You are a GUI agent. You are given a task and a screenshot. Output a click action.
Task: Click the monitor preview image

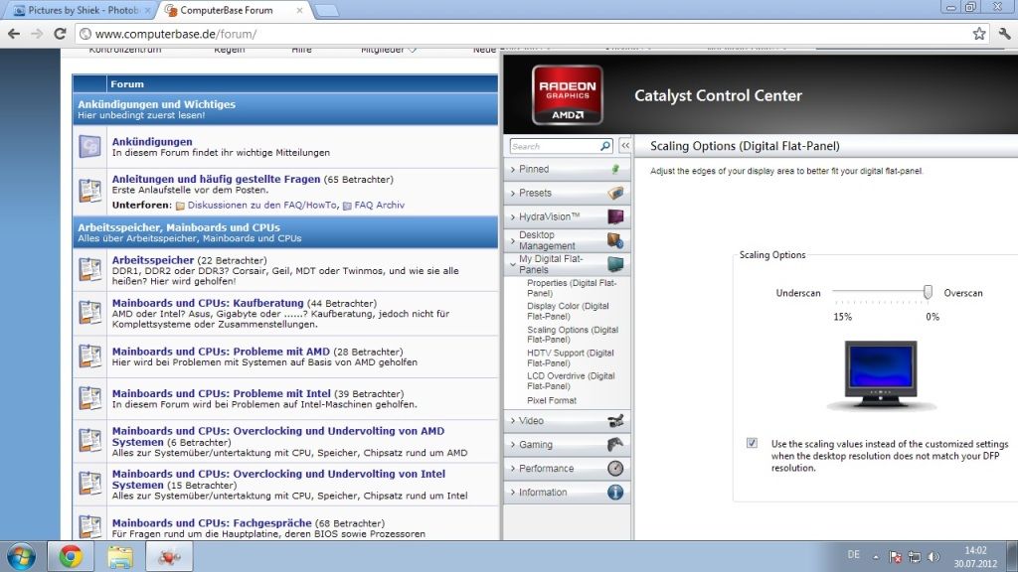pyautogui.click(x=881, y=374)
